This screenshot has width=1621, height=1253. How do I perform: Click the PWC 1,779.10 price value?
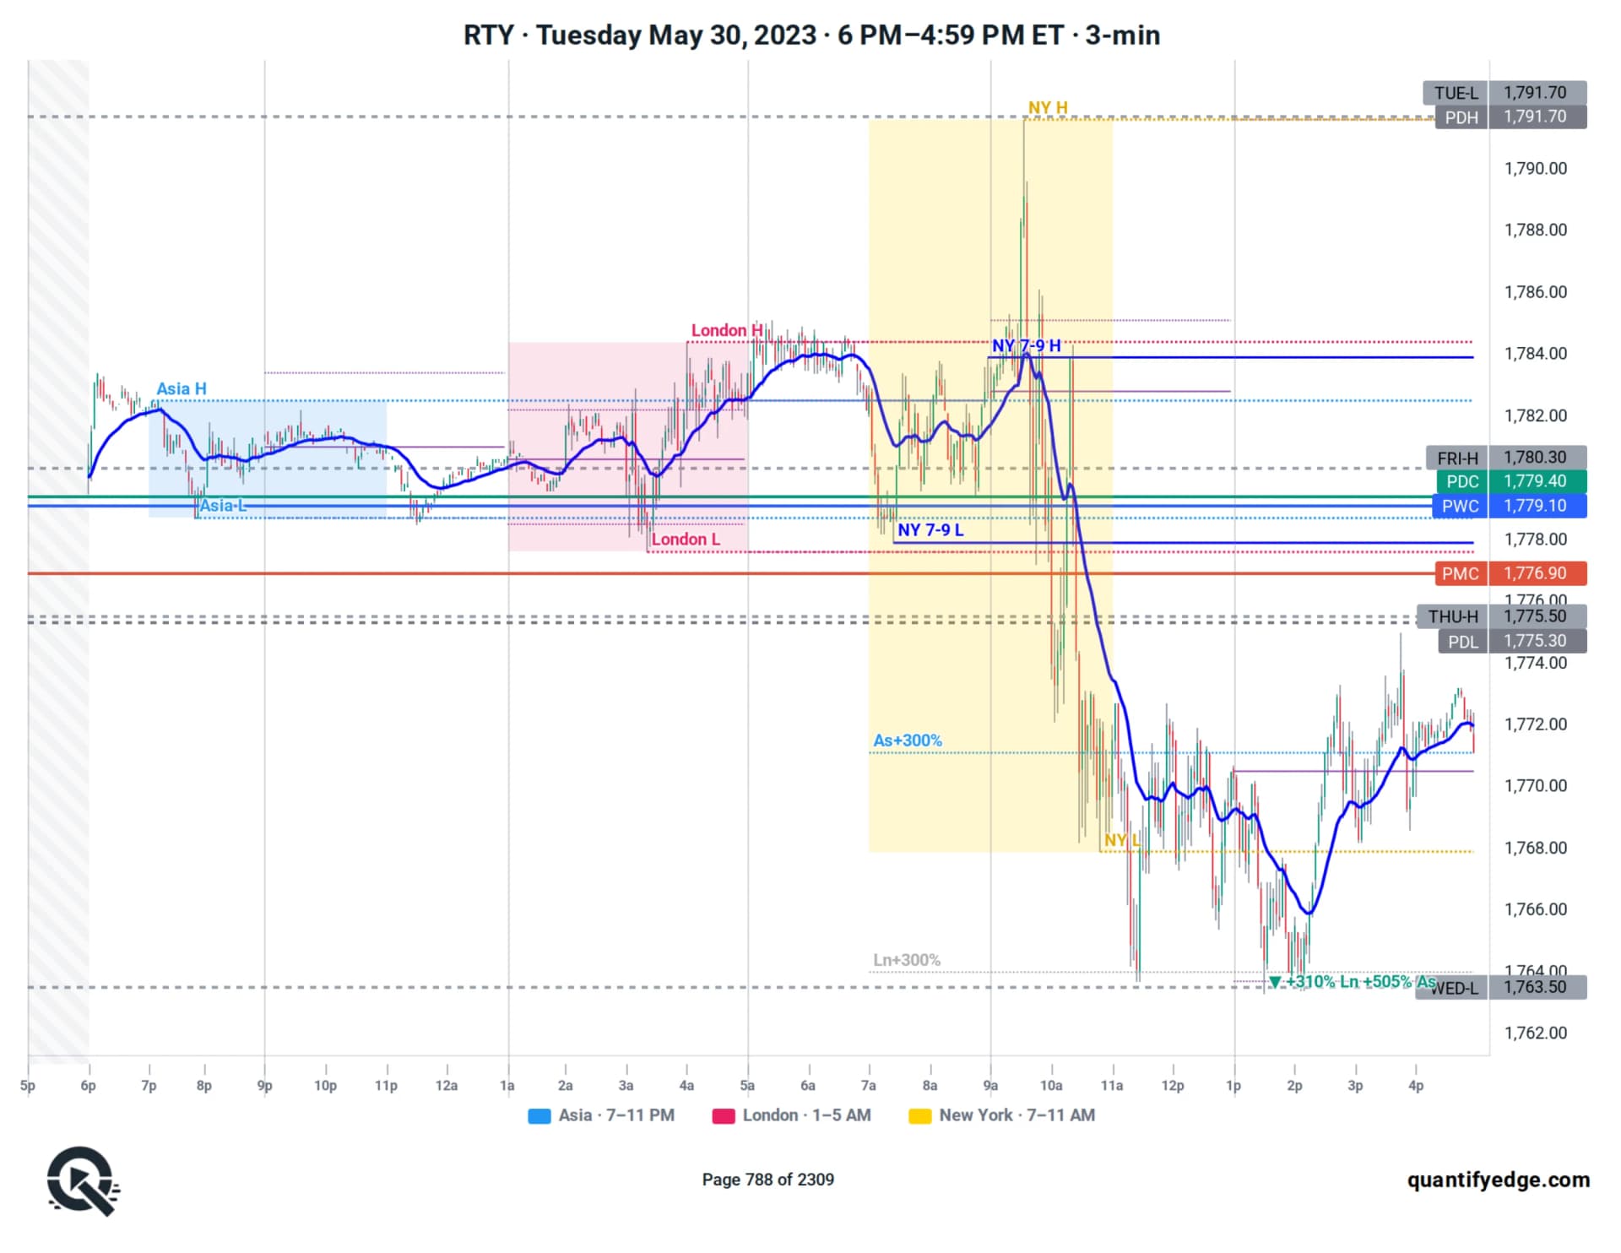point(1537,506)
